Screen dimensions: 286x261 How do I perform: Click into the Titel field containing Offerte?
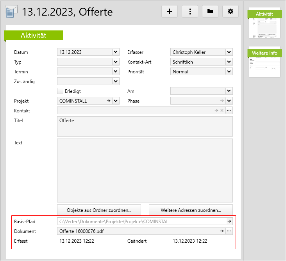(145, 126)
